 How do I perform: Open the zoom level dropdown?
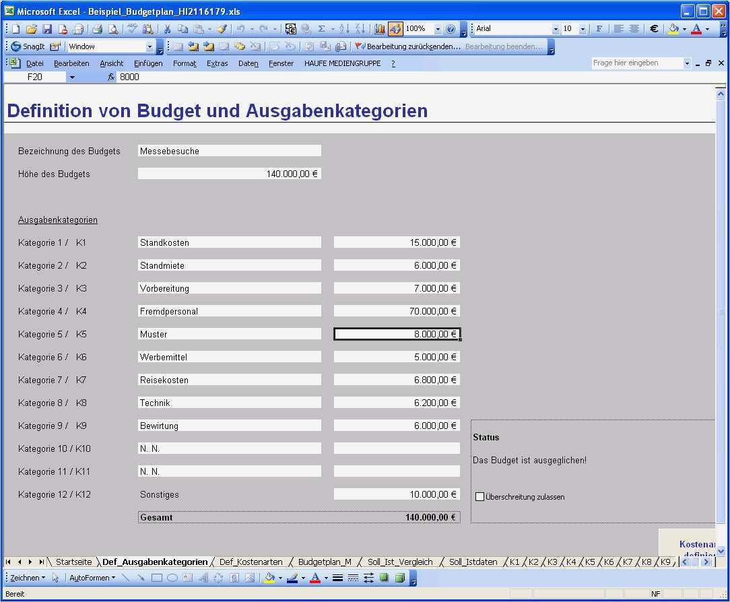coord(436,28)
